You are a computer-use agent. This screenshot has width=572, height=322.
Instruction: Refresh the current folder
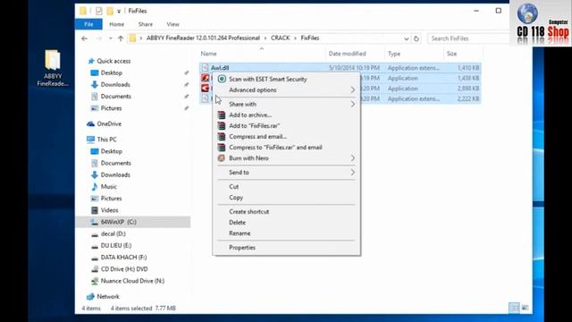(416, 38)
